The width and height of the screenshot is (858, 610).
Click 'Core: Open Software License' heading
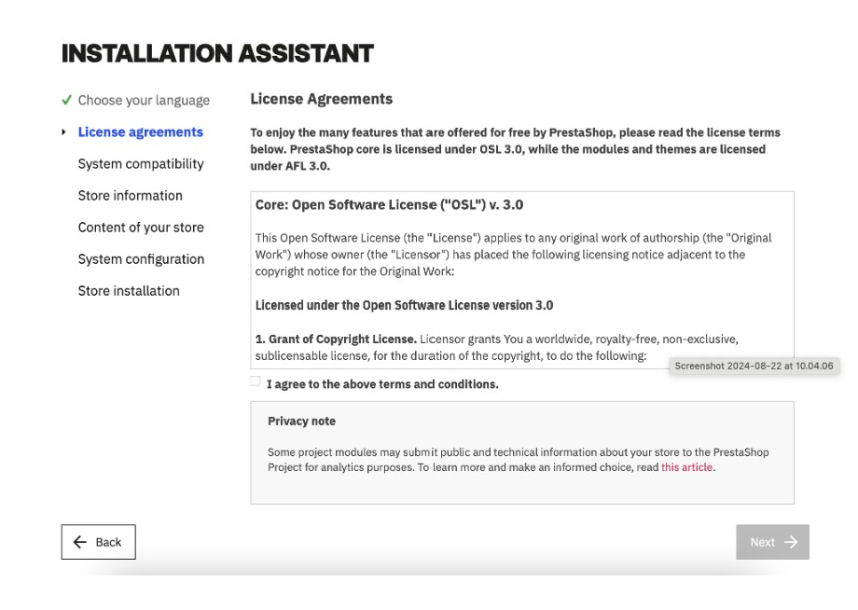point(389,204)
